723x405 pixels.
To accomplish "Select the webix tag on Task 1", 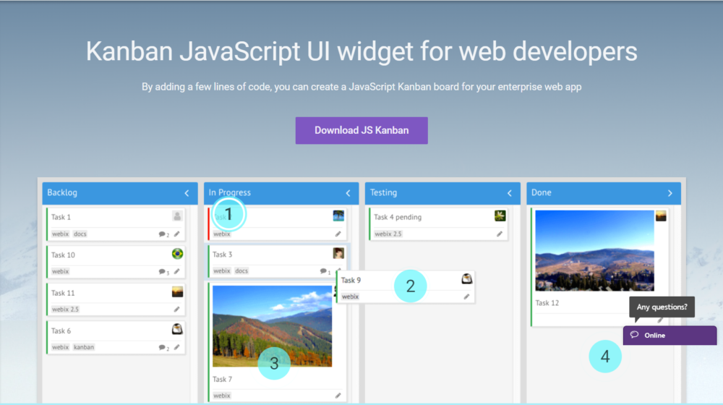I will click(60, 234).
